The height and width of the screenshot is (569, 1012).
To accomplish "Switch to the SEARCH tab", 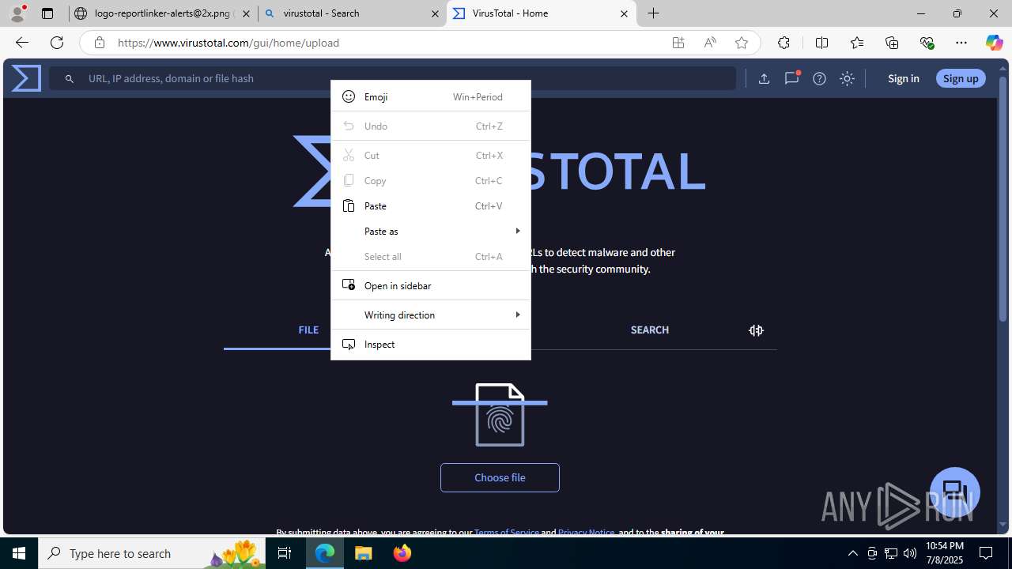I will (649, 330).
